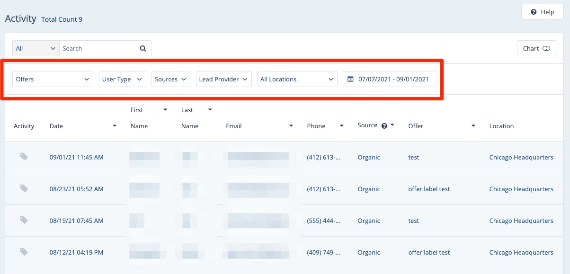Toggle the Chart switch on
The image size is (570, 274).
click(546, 48)
